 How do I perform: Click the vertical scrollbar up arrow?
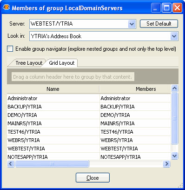(175, 88)
